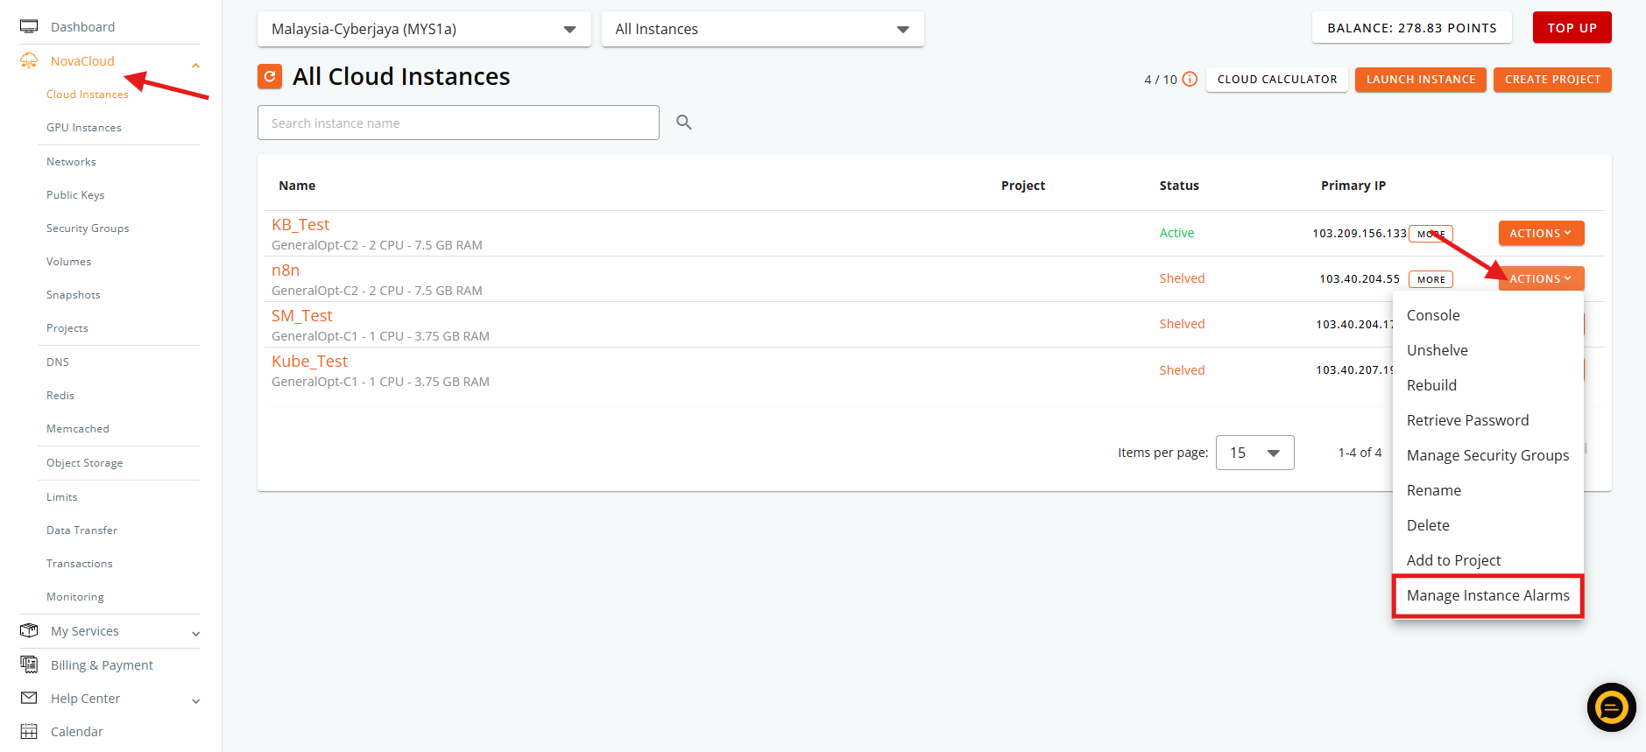This screenshot has width=1646, height=752.
Task: Open the chat support bubble
Action: point(1612,707)
